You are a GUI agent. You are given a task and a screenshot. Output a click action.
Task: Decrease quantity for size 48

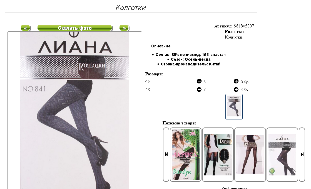coord(199,90)
